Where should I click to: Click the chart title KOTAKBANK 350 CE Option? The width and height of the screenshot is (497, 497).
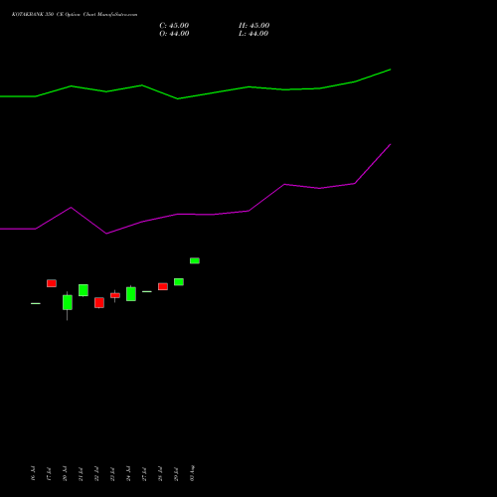[x=47, y=15]
